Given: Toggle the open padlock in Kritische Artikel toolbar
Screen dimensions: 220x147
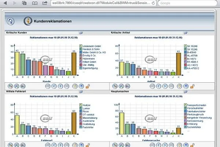Looking at the screenshot, I should [x=192, y=86].
